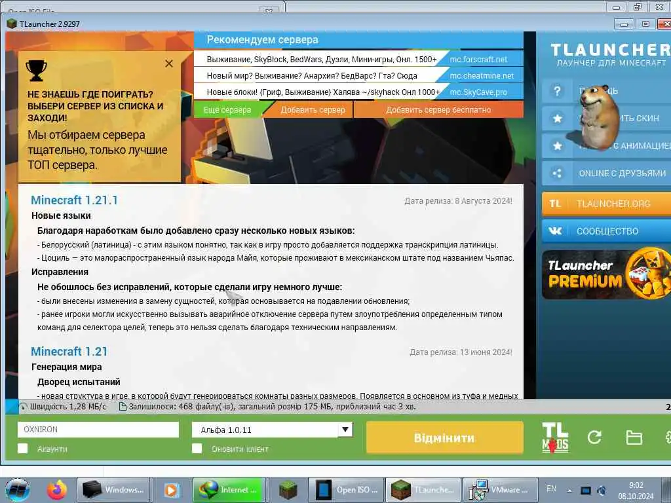Screen dimensions: 671x503
Task: Click Добавить сервер button
Action: coord(313,110)
